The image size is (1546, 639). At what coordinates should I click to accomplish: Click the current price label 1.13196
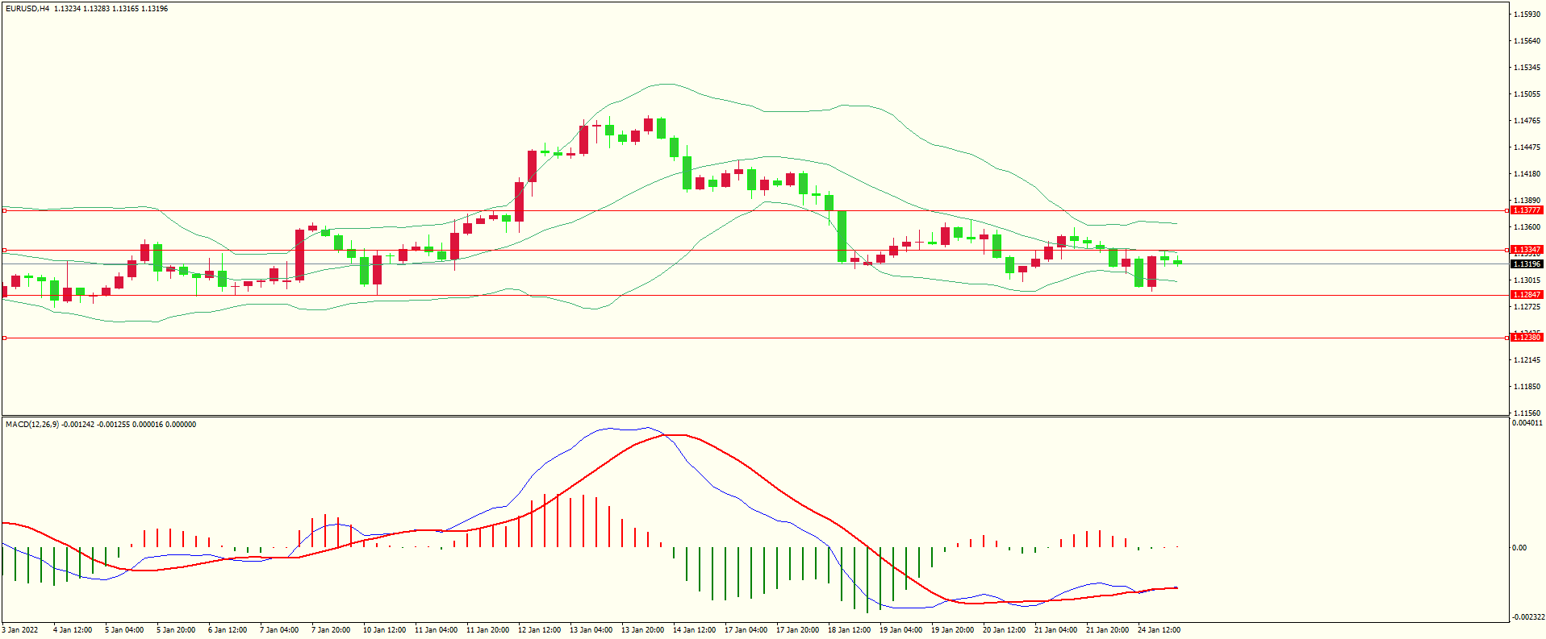click(x=1527, y=264)
